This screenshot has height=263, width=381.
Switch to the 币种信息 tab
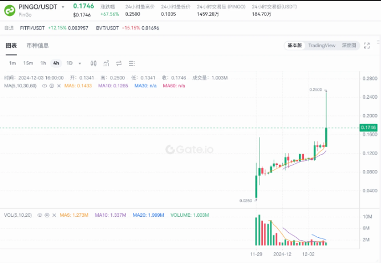pyautogui.click(x=38, y=46)
